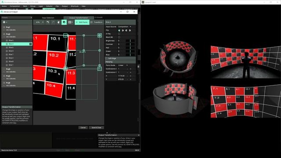This screenshot has height=158, width=281.
Task: Open the Input Source Composition dropdown
Action: pyautogui.click(x=125, y=27)
